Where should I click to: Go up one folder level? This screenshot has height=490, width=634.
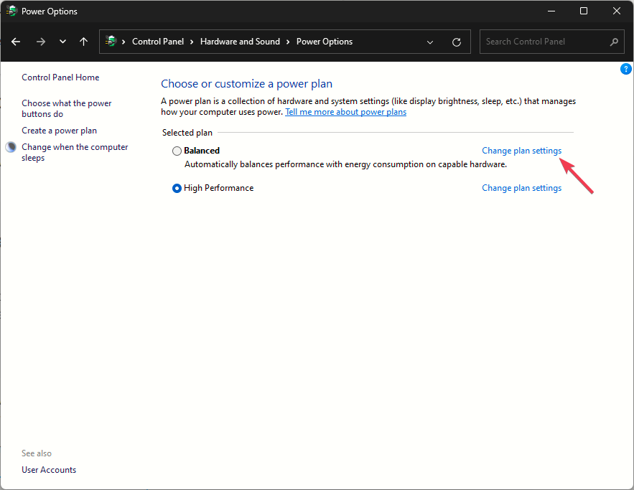point(83,42)
